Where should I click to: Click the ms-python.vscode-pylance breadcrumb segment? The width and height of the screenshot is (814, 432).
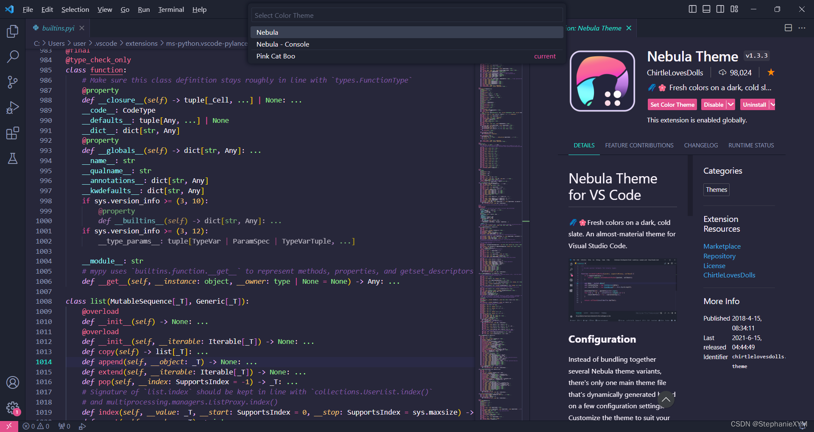[x=206, y=43]
